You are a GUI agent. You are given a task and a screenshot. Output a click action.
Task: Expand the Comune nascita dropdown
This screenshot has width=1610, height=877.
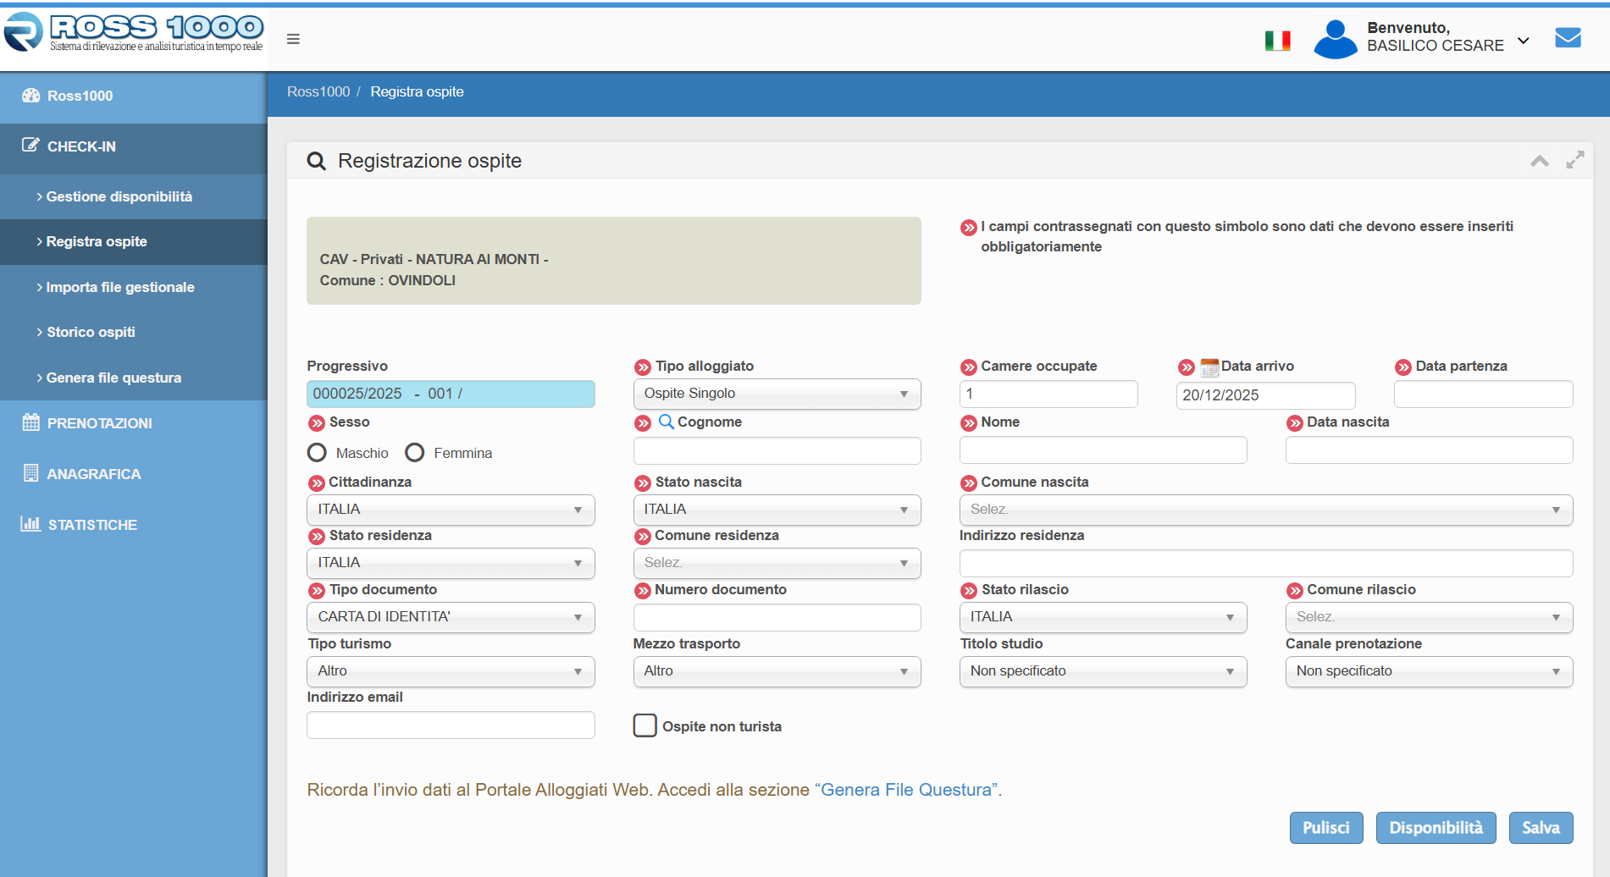point(1265,510)
